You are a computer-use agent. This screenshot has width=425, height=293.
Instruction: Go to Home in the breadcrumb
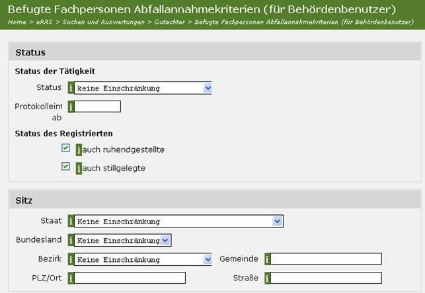[x=17, y=22]
